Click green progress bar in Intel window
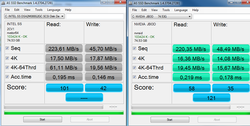The image size is (250, 126). tap(64, 113)
